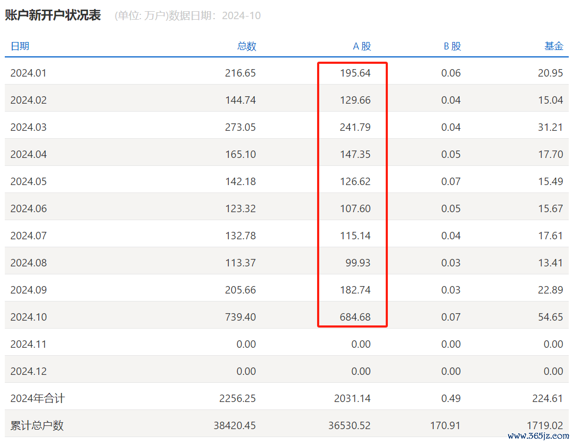573x444 pixels.
Task: Select the 基金 column header
Action: tap(553, 46)
